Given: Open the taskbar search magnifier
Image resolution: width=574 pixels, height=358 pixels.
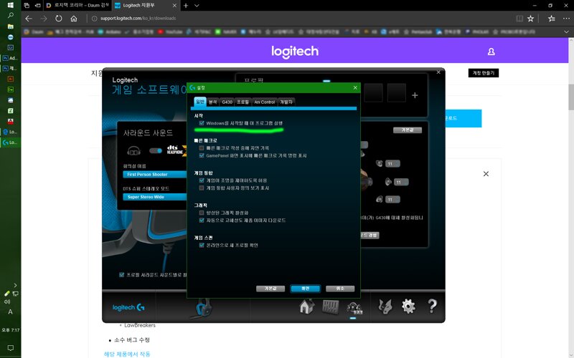Looking at the screenshot, I should point(10,15).
